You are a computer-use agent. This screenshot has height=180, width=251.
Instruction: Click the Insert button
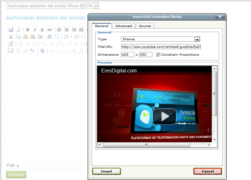107,171
